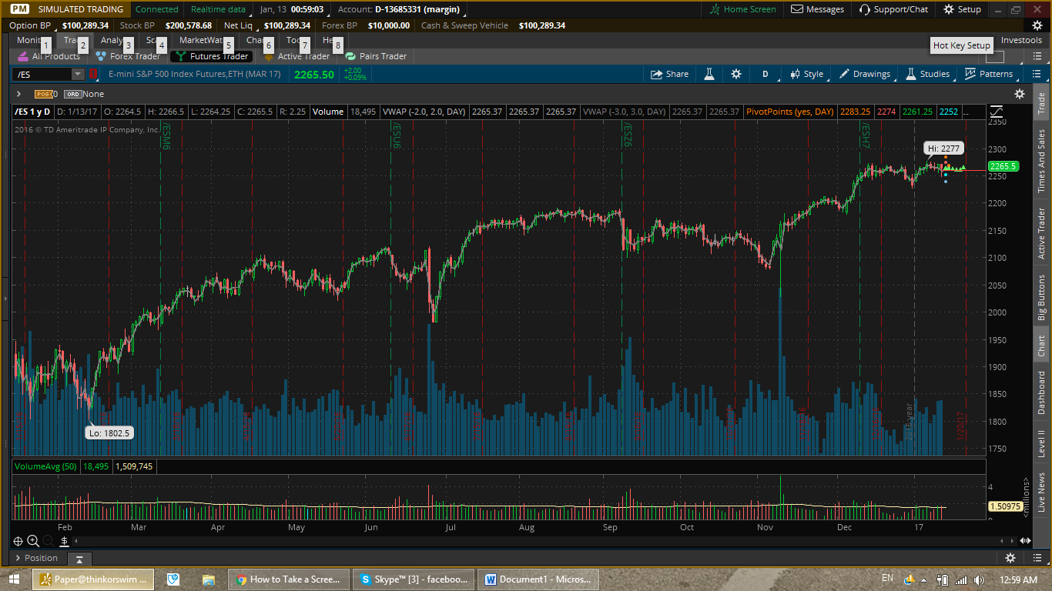1052x591 pixels.
Task: Open the Style dropdown menu
Action: click(x=806, y=74)
